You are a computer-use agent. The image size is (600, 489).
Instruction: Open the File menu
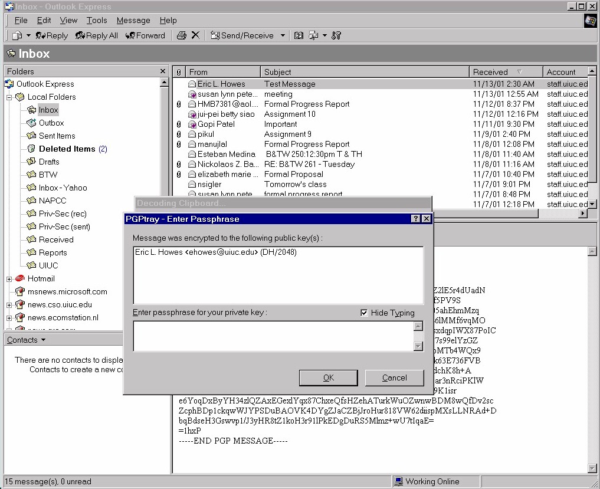(x=21, y=20)
